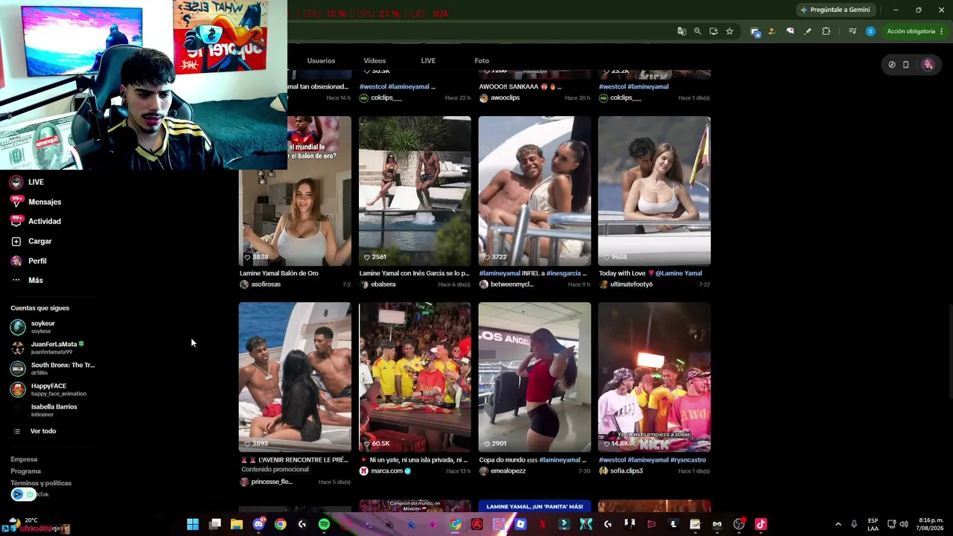Open marca.com video with 60.5K likes

415,377
